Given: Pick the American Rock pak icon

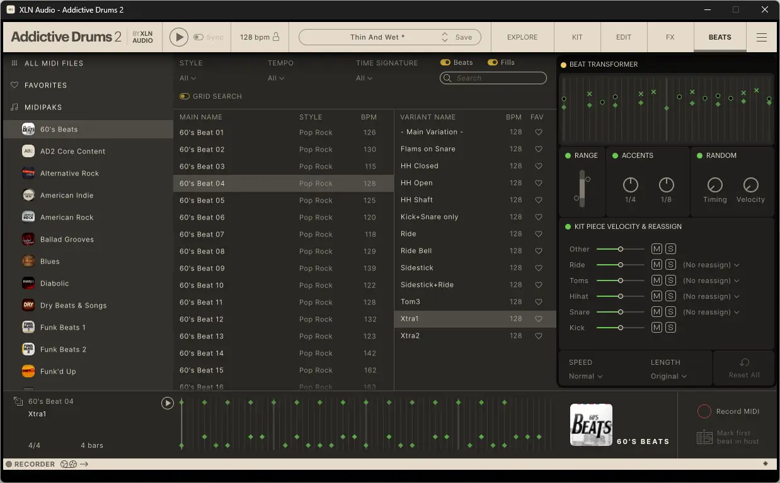Looking at the screenshot, I should 28,217.
